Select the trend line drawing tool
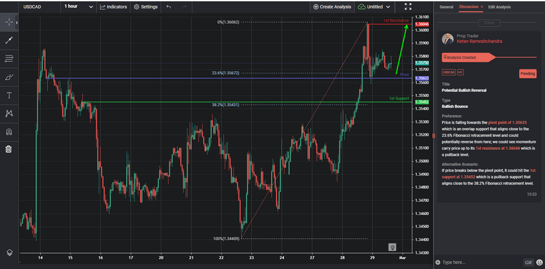This screenshot has width=545, height=269. coord(9,41)
